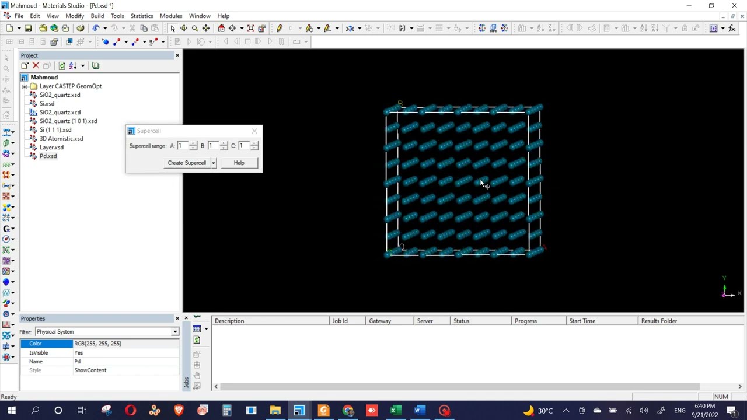
Task: Click the blue atom Create icon
Action: point(106,41)
